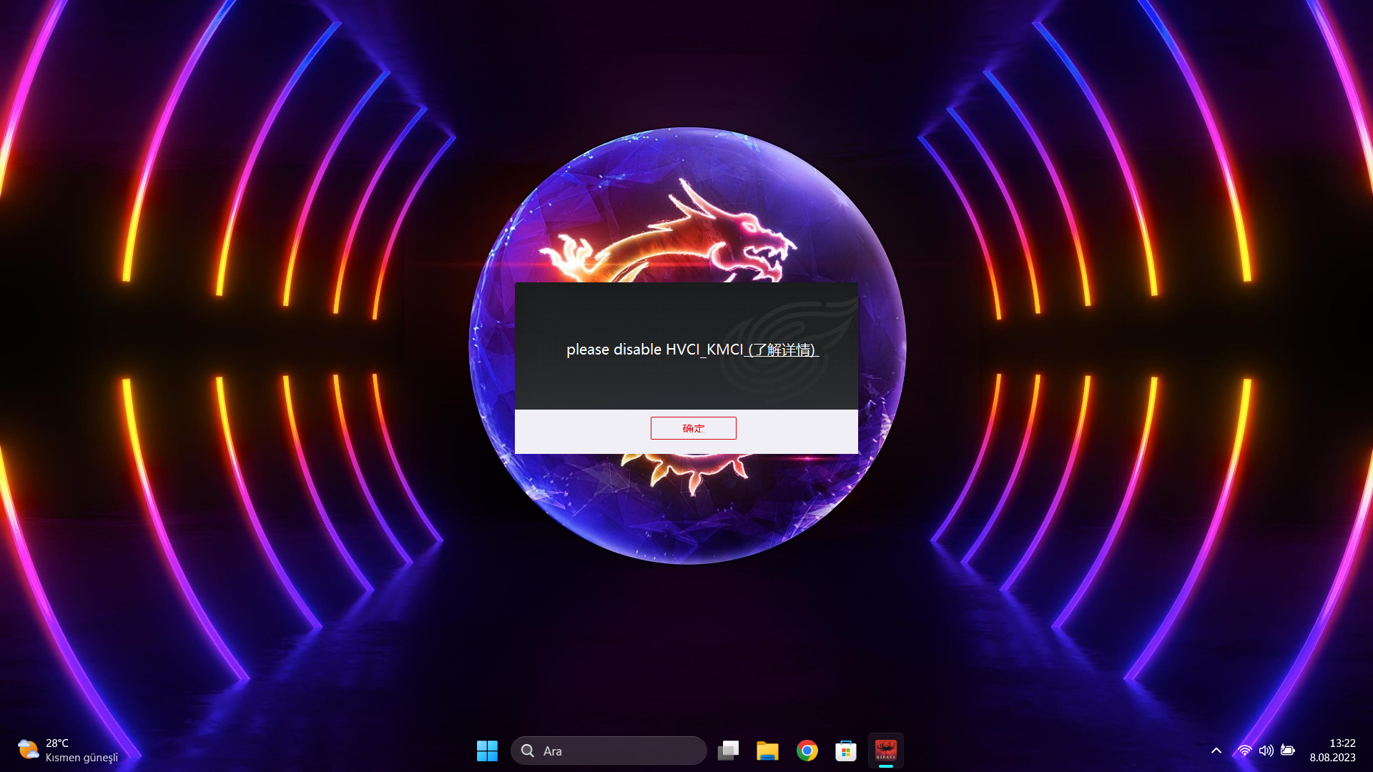This screenshot has height=772, width=1373.
Task: Click the magnifier icon in the search box
Action: (x=528, y=751)
